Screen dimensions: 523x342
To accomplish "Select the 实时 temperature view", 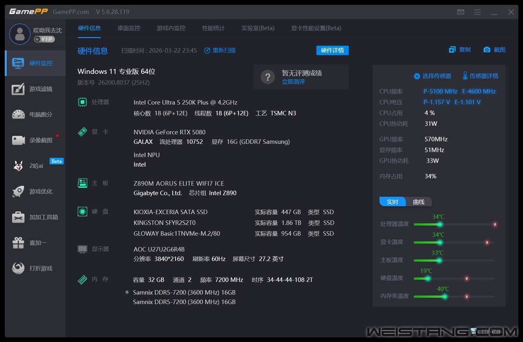I will 393,202.
